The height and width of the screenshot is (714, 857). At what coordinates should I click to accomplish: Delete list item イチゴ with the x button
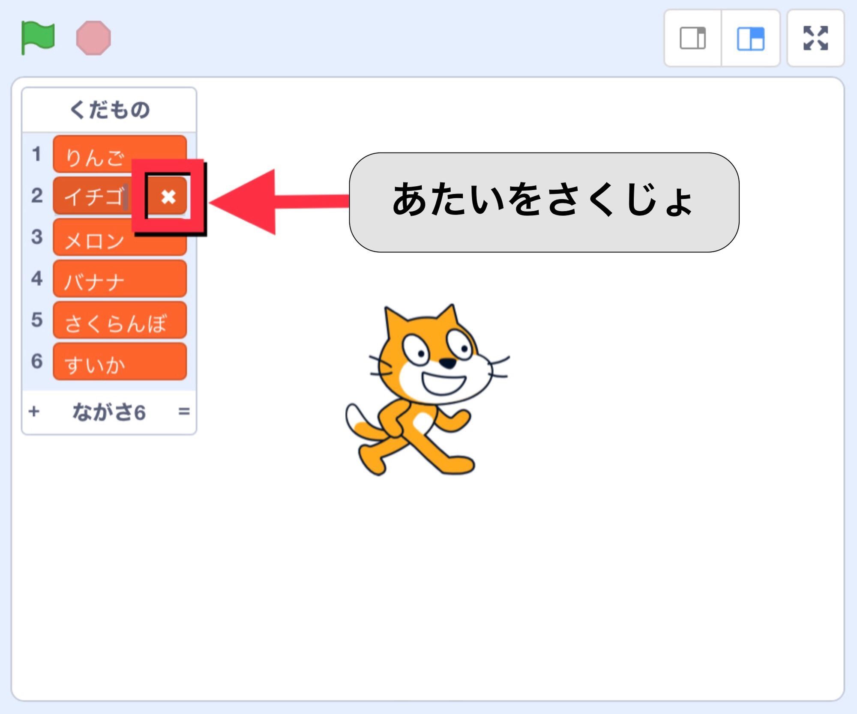coord(168,197)
